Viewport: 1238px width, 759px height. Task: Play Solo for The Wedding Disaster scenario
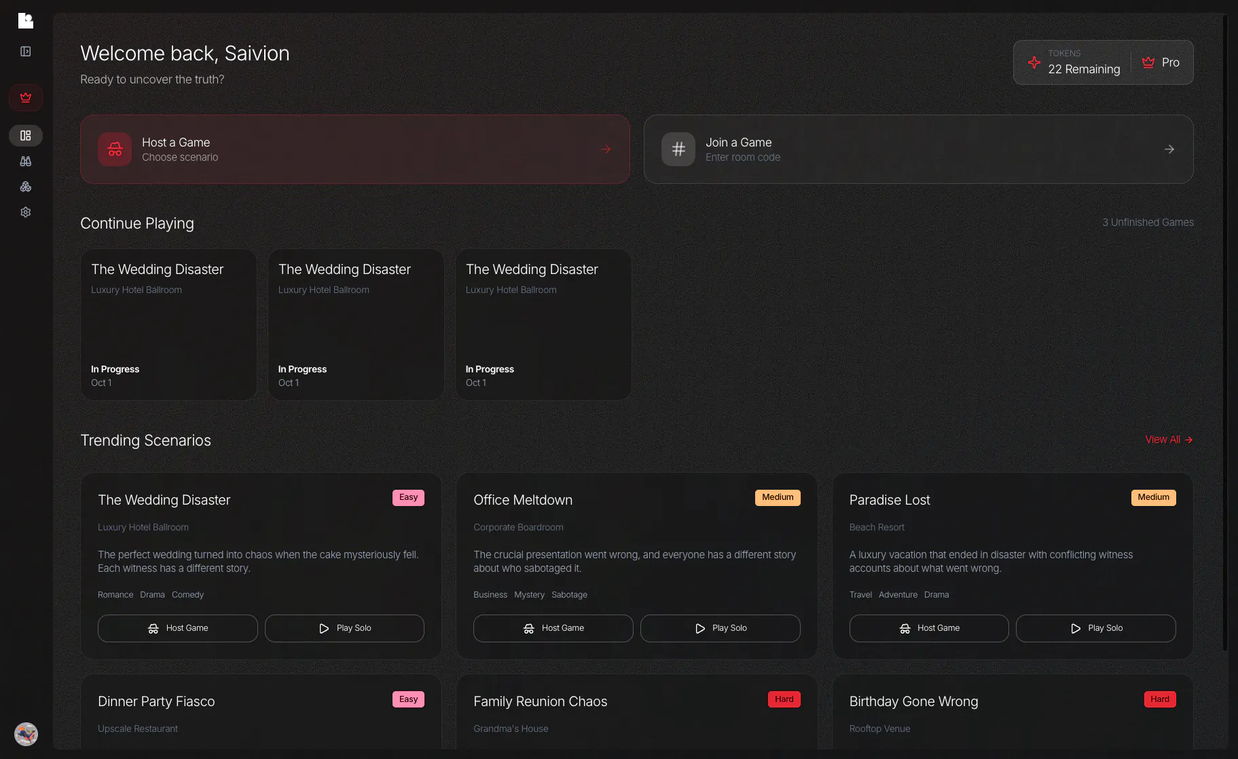click(344, 628)
